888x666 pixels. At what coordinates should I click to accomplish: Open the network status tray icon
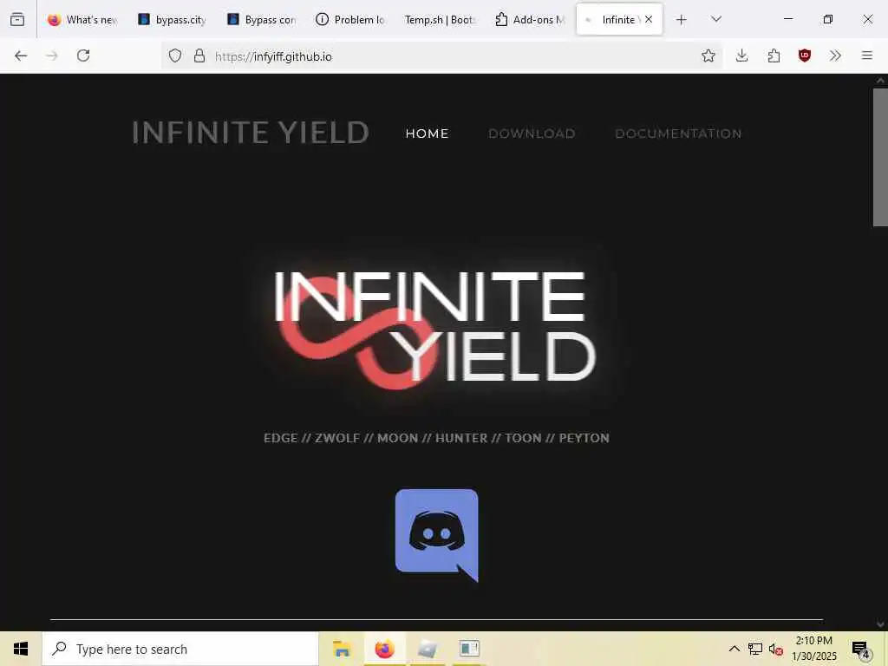coord(755,649)
